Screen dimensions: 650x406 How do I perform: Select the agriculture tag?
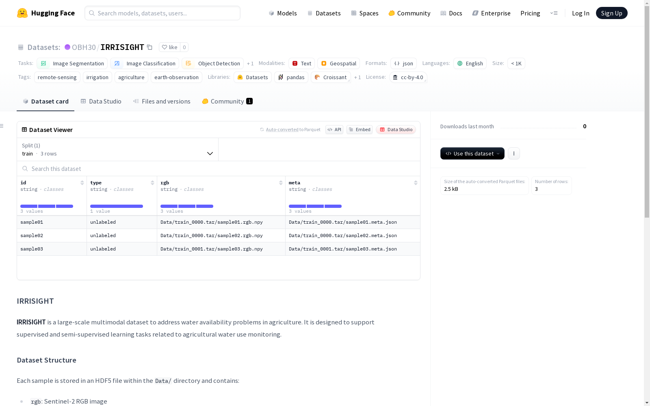tap(131, 77)
